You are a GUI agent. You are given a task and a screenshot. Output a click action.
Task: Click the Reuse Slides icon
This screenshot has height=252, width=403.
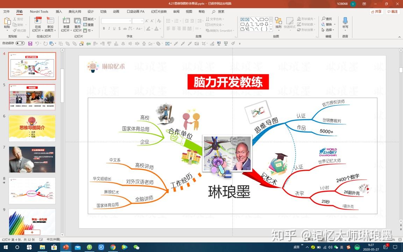click(77, 21)
